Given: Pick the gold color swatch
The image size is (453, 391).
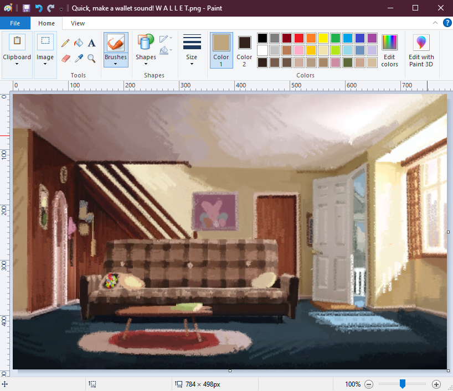Looking at the screenshot, I should click(x=311, y=50).
